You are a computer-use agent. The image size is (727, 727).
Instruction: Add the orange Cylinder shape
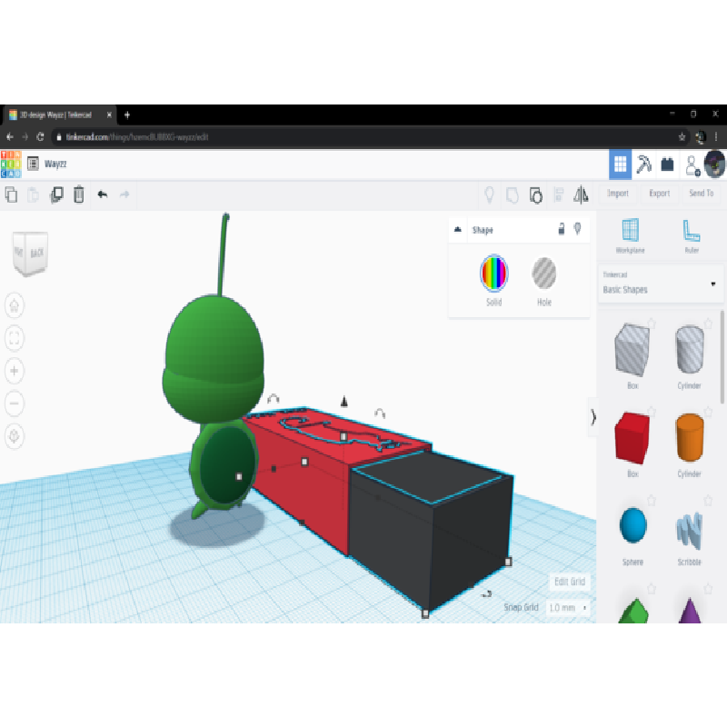click(x=689, y=438)
